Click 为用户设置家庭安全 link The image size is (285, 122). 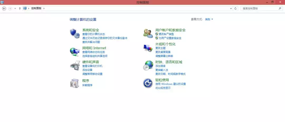pos(170,38)
